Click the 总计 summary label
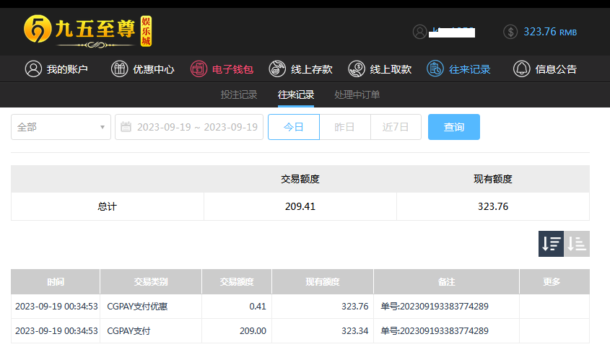 107,207
